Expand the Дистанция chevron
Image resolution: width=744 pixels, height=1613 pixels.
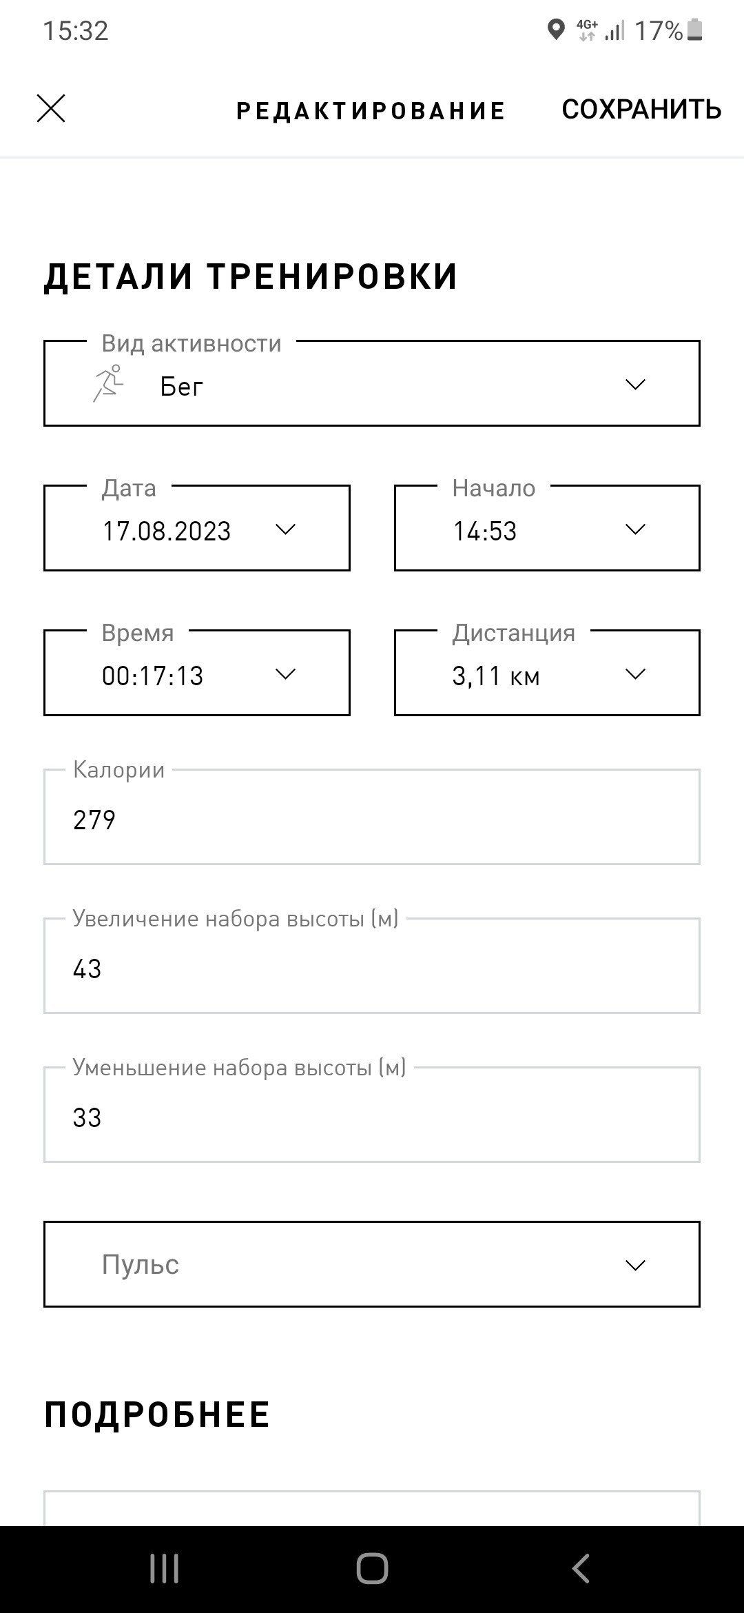pos(635,673)
